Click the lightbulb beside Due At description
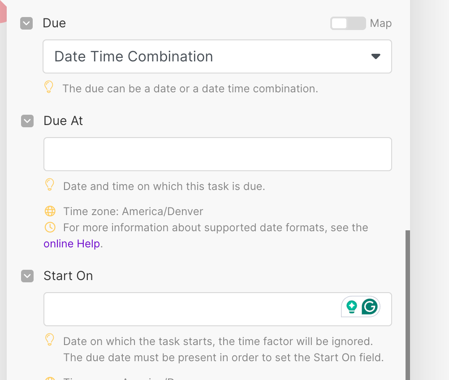This screenshot has width=449, height=380. coord(50,184)
